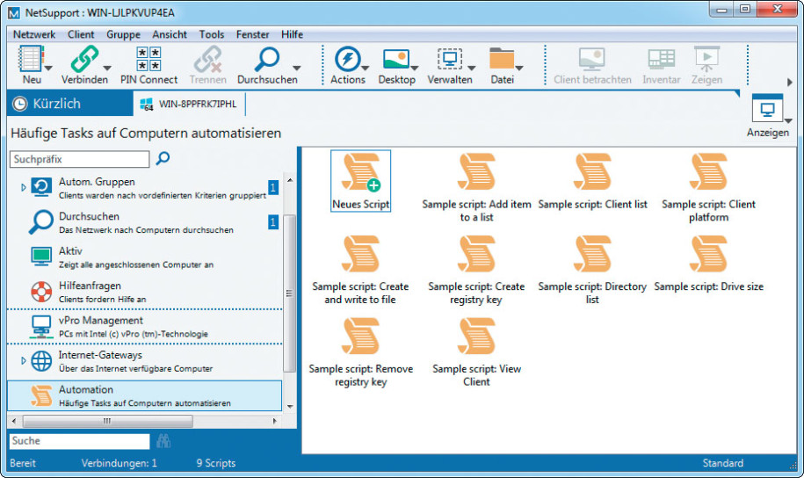Expand the Internet-Gateways tree node

(23, 361)
